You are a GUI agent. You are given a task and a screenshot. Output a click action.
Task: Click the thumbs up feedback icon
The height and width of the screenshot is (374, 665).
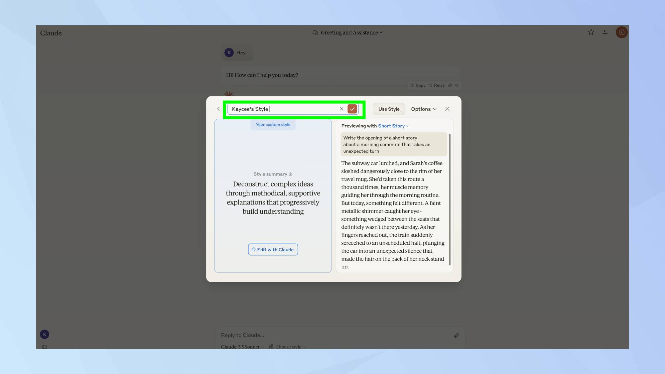[x=450, y=85]
